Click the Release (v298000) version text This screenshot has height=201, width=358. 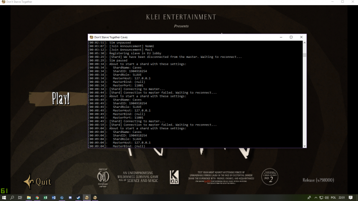[318, 180]
